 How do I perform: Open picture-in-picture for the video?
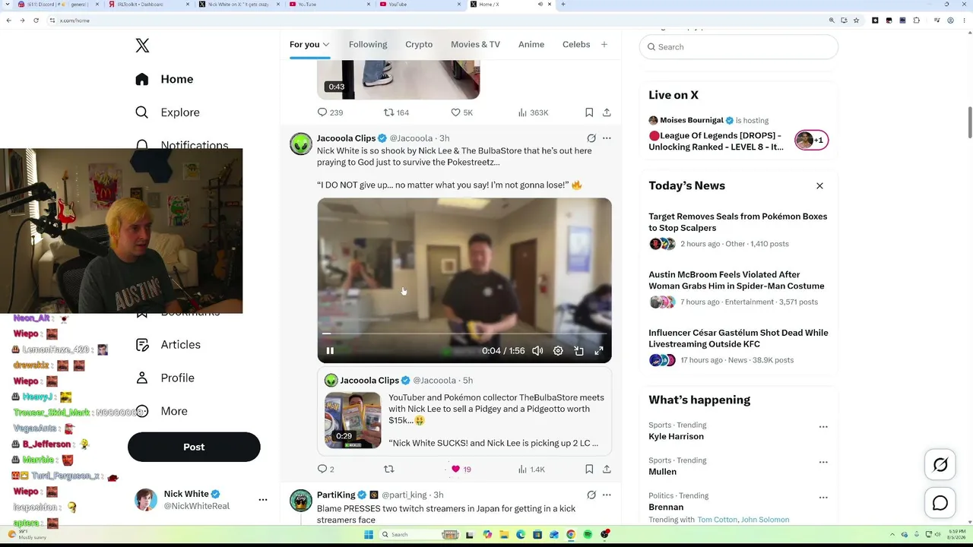coord(578,351)
